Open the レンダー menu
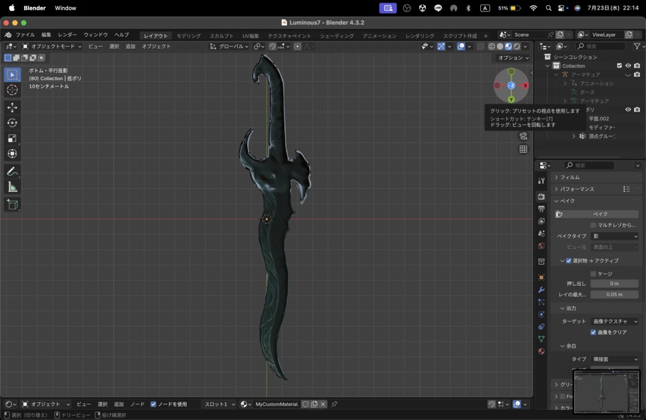This screenshot has height=420, width=646. coord(67,35)
